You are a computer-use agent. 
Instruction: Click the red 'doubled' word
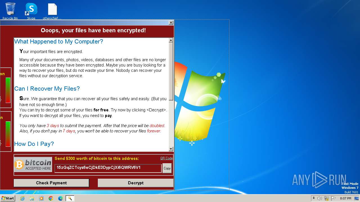point(157,126)
